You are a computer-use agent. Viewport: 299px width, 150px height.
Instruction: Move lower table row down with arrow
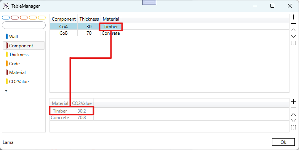click(293, 121)
